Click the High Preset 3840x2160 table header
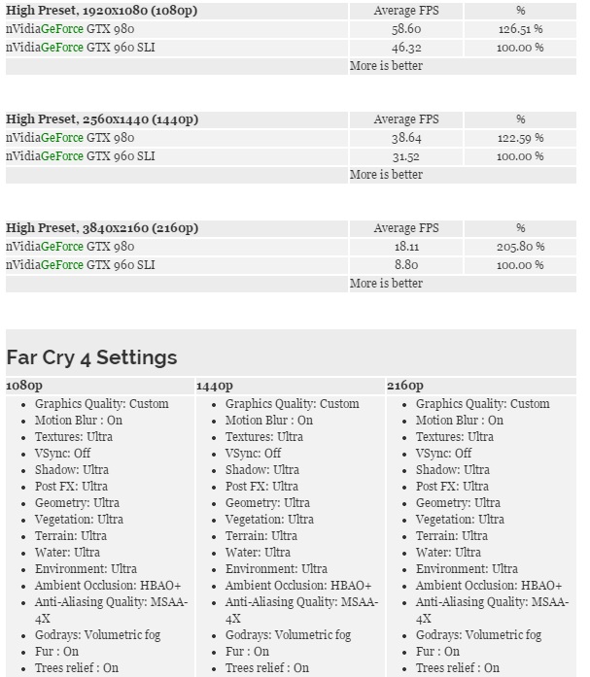 (x=102, y=228)
